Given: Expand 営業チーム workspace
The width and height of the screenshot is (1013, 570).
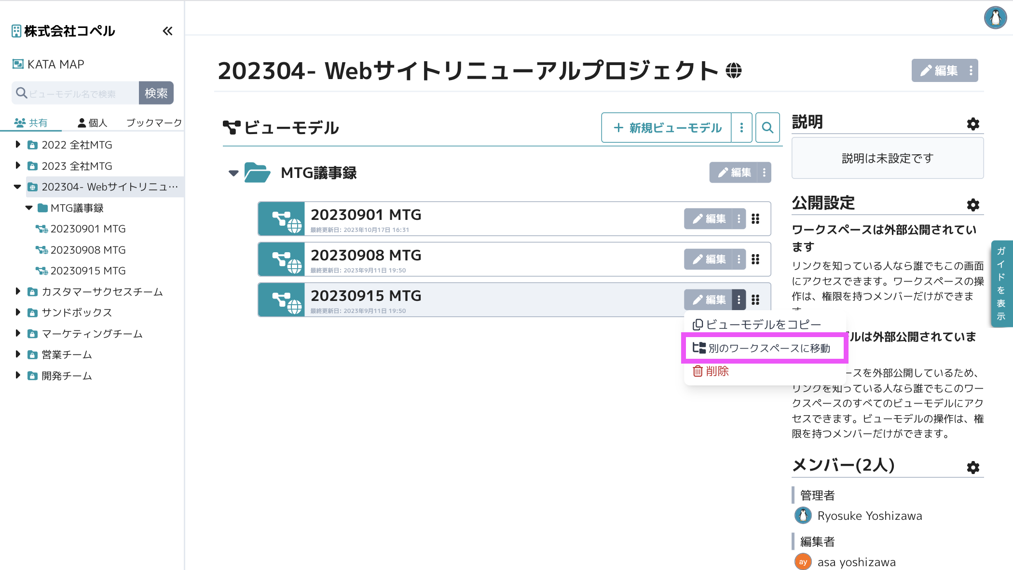Looking at the screenshot, I should click(18, 354).
